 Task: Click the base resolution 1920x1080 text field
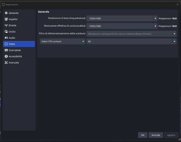coord(120,18)
